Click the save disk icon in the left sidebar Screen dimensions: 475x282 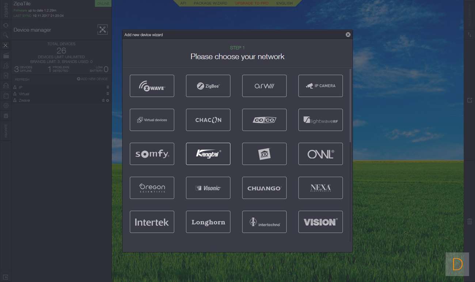pos(5,116)
